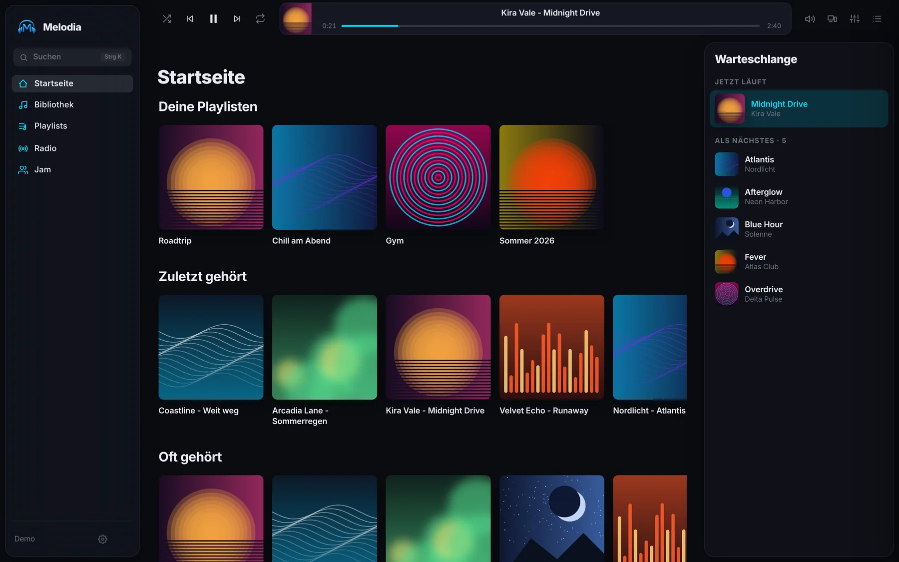This screenshot has height=562, width=899.
Task: Click the search magnifier icon
Action: click(23, 57)
